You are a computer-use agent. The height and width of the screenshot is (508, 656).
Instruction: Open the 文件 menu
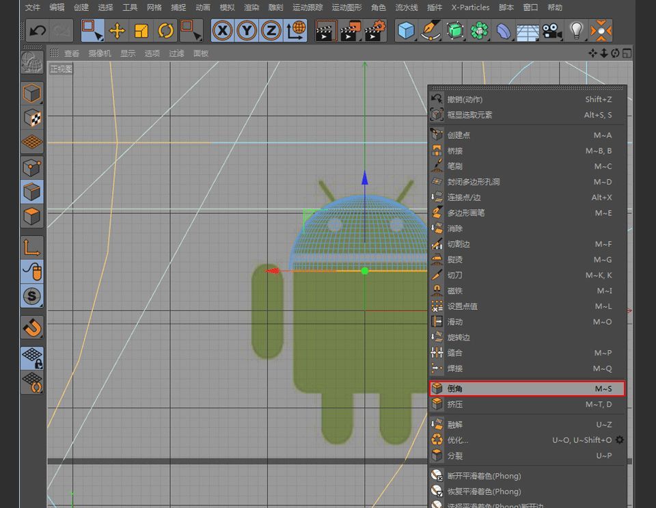coord(32,8)
